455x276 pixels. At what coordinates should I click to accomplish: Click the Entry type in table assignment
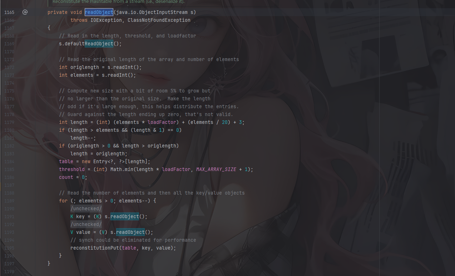coord(100,161)
